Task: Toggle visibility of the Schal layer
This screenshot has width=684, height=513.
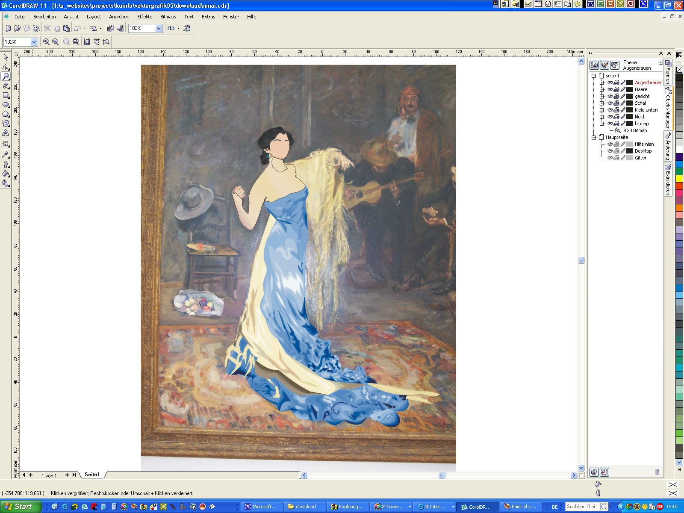Action: [x=610, y=103]
